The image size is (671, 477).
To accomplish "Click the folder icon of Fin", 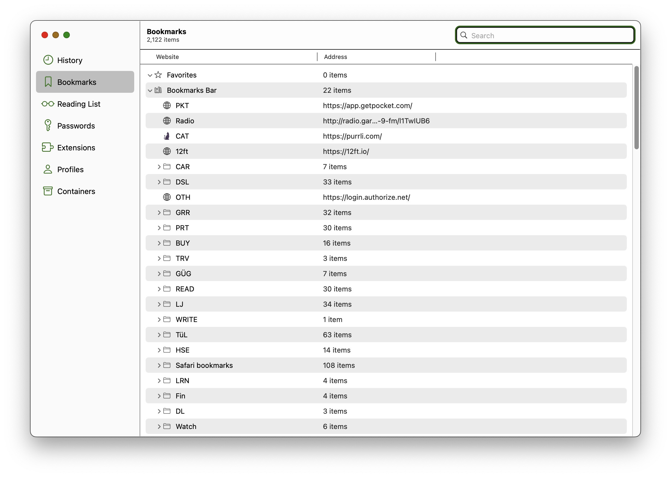I will click(x=167, y=396).
